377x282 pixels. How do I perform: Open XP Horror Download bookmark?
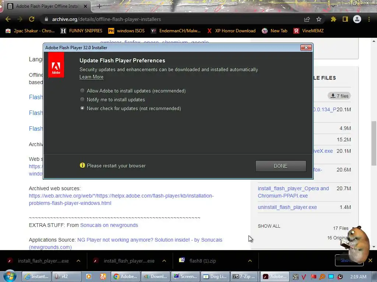(x=231, y=31)
